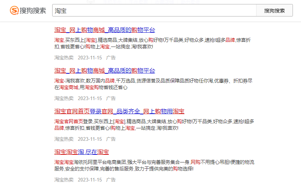Click 淘宝热卖 source under fourth result
Screen dimensions: 301x187
point(64,180)
